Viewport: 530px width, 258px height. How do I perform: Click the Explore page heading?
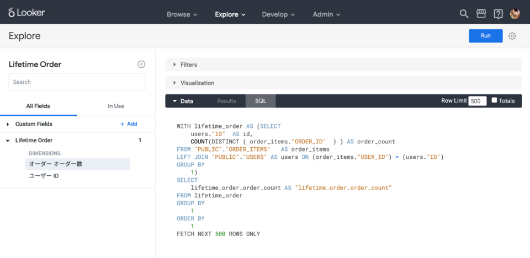pyautogui.click(x=25, y=36)
